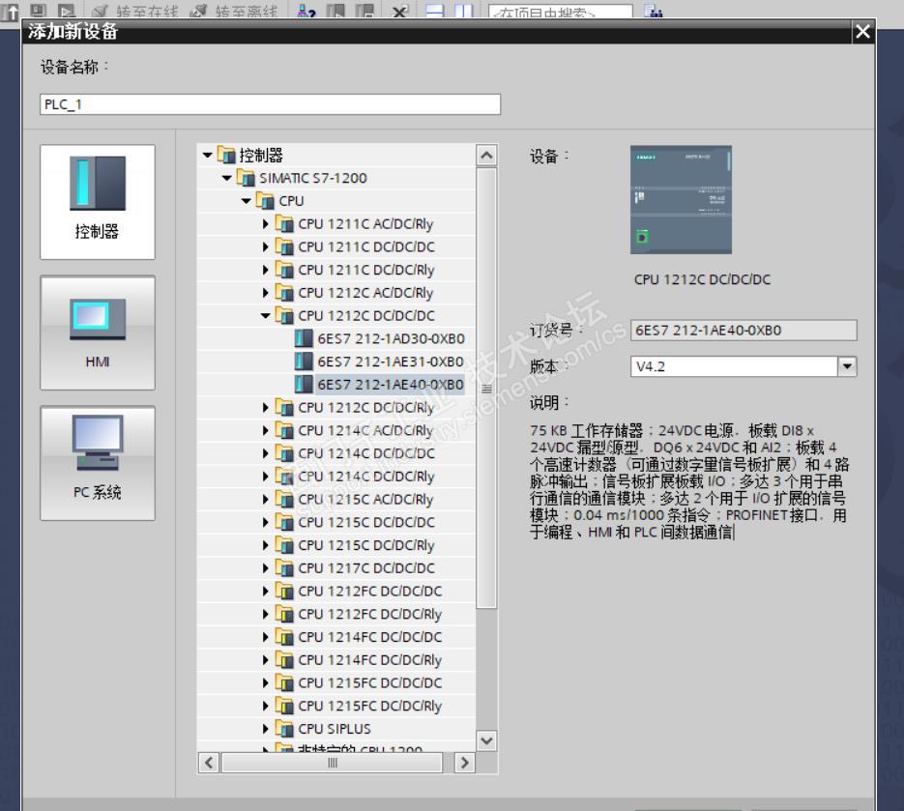Click the tree scroll-right arrow button
The image size is (904, 811).
point(464,763)
